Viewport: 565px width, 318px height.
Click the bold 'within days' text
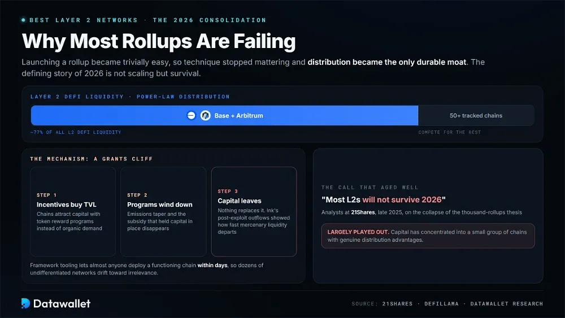coord(212,265)
